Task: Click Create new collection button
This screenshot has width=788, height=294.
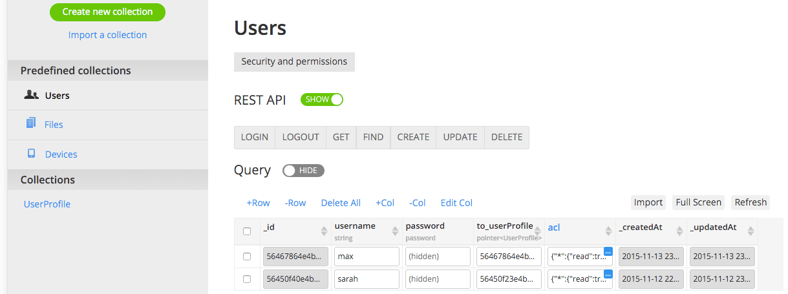Action: click(x=107, y=12)
